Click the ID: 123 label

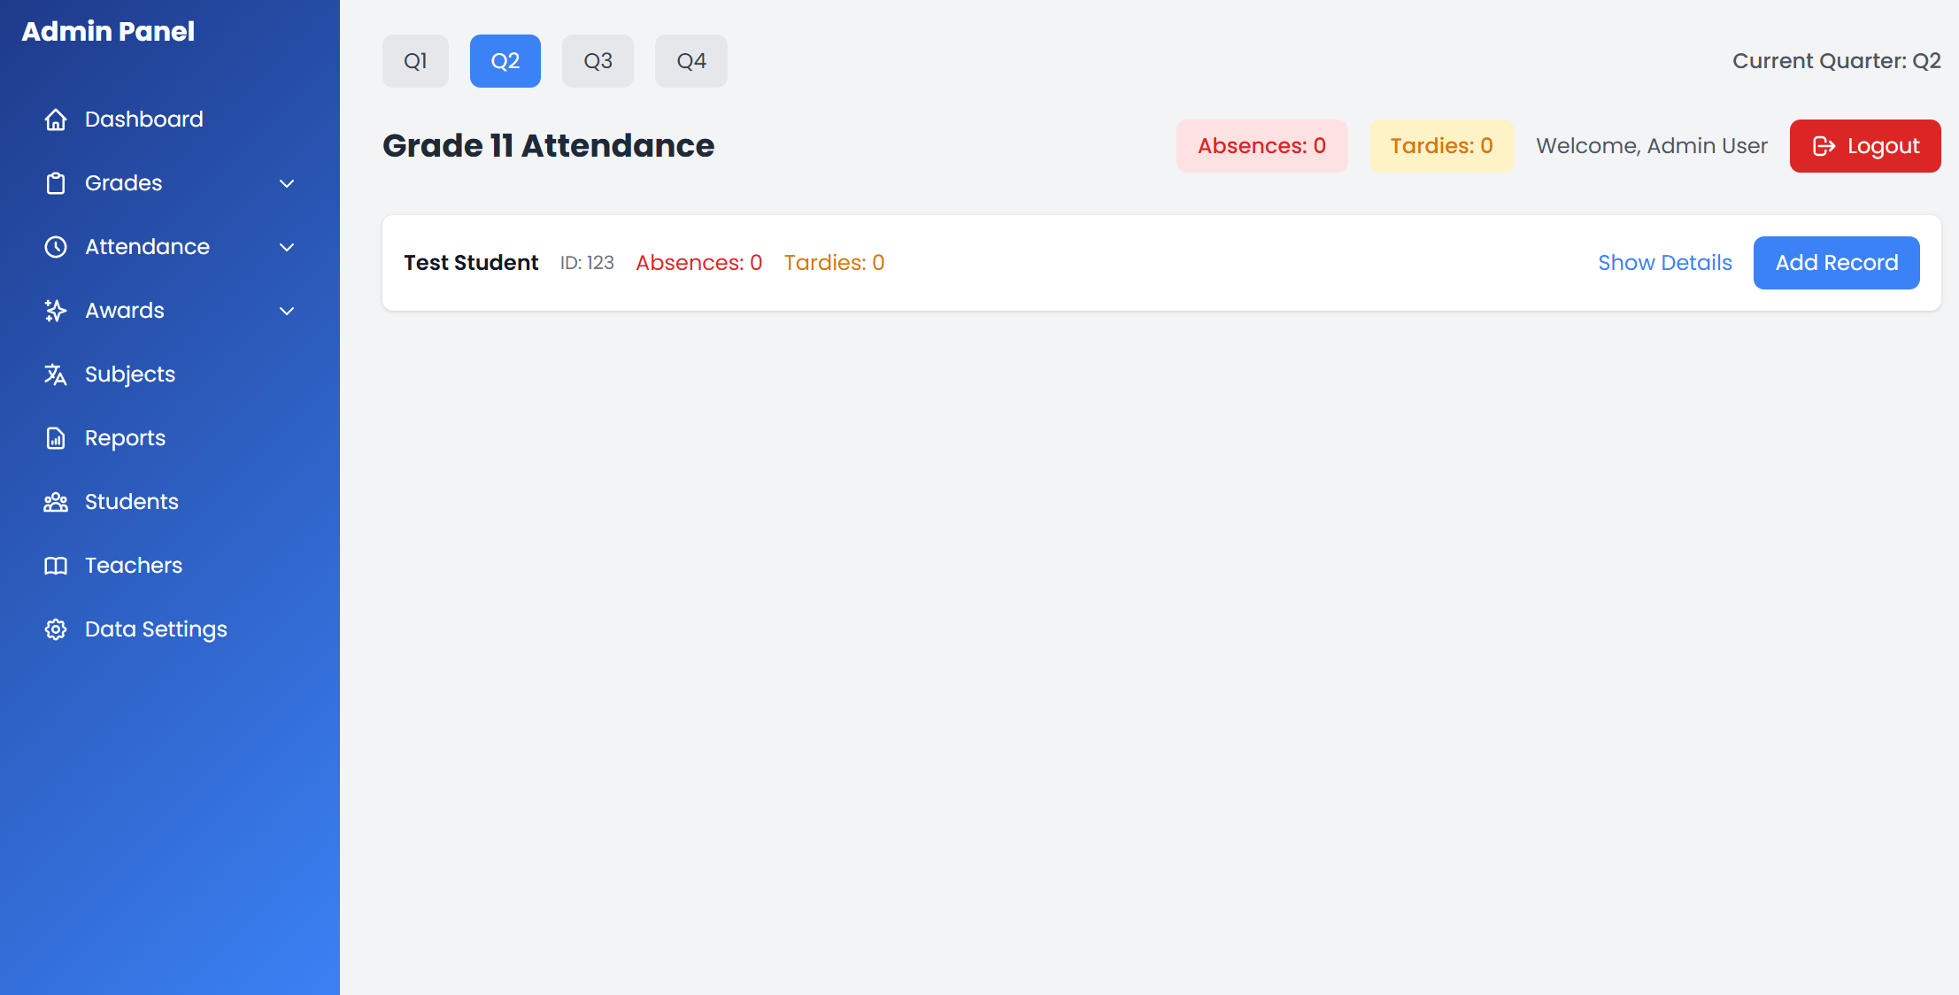[587, 263]
